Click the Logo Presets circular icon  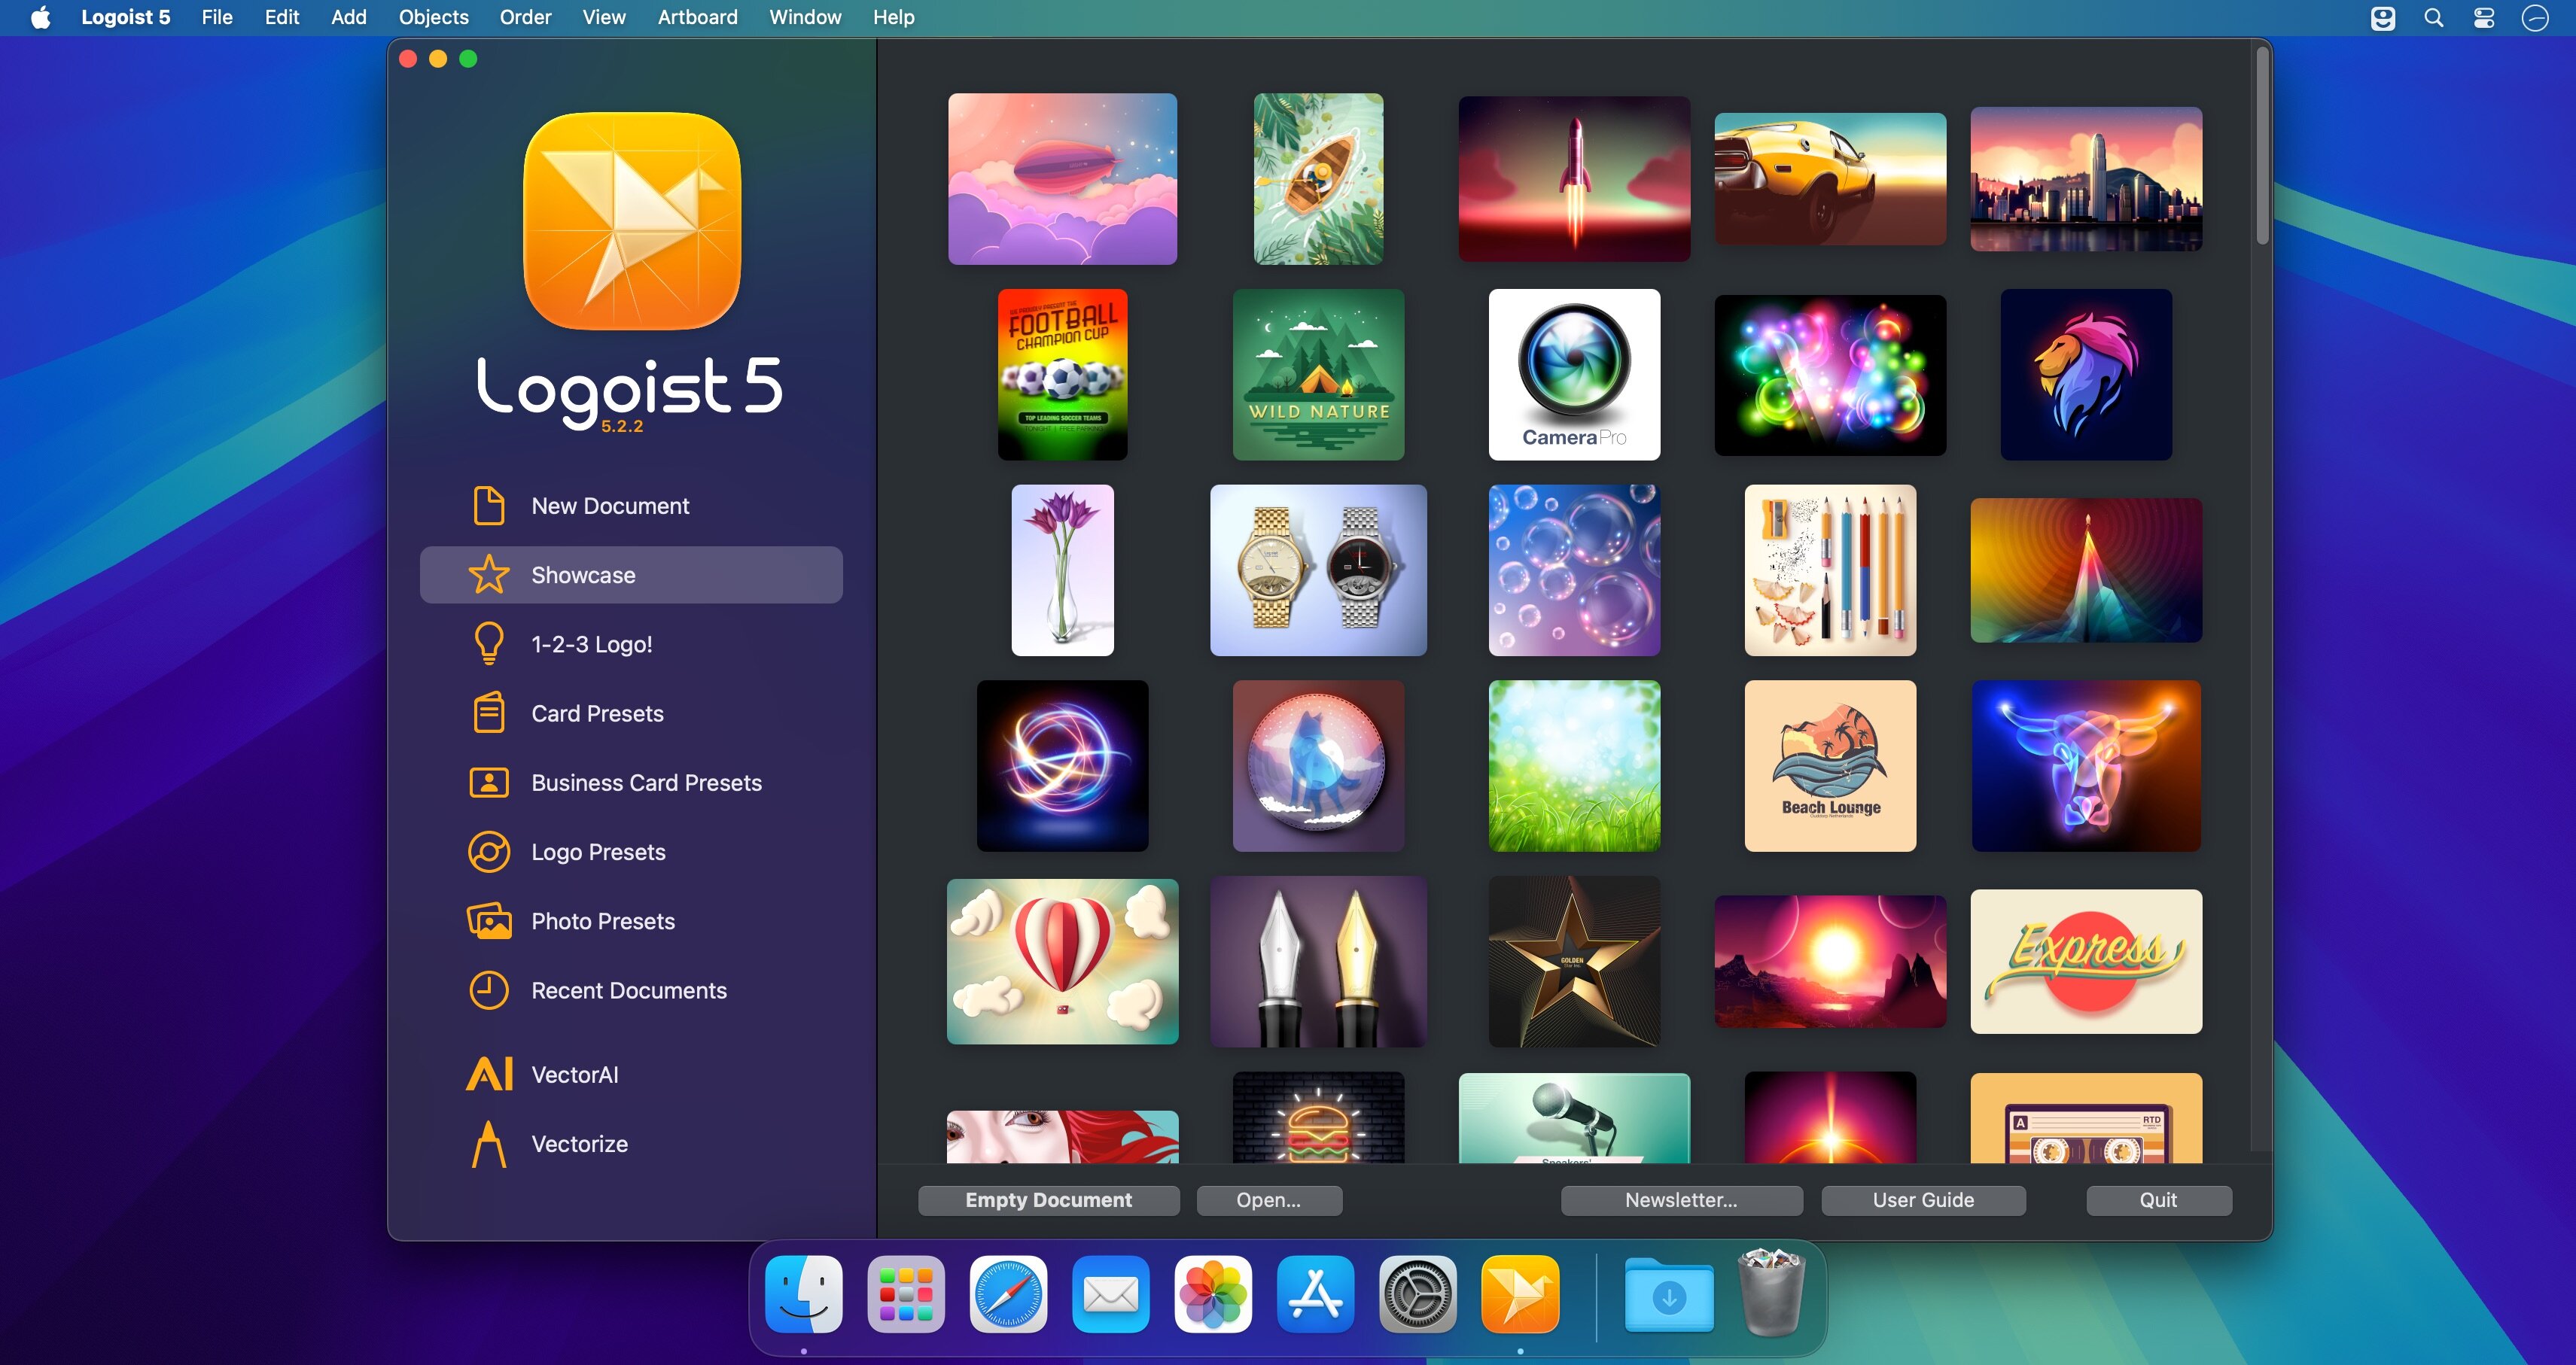(x=488, y=851)
